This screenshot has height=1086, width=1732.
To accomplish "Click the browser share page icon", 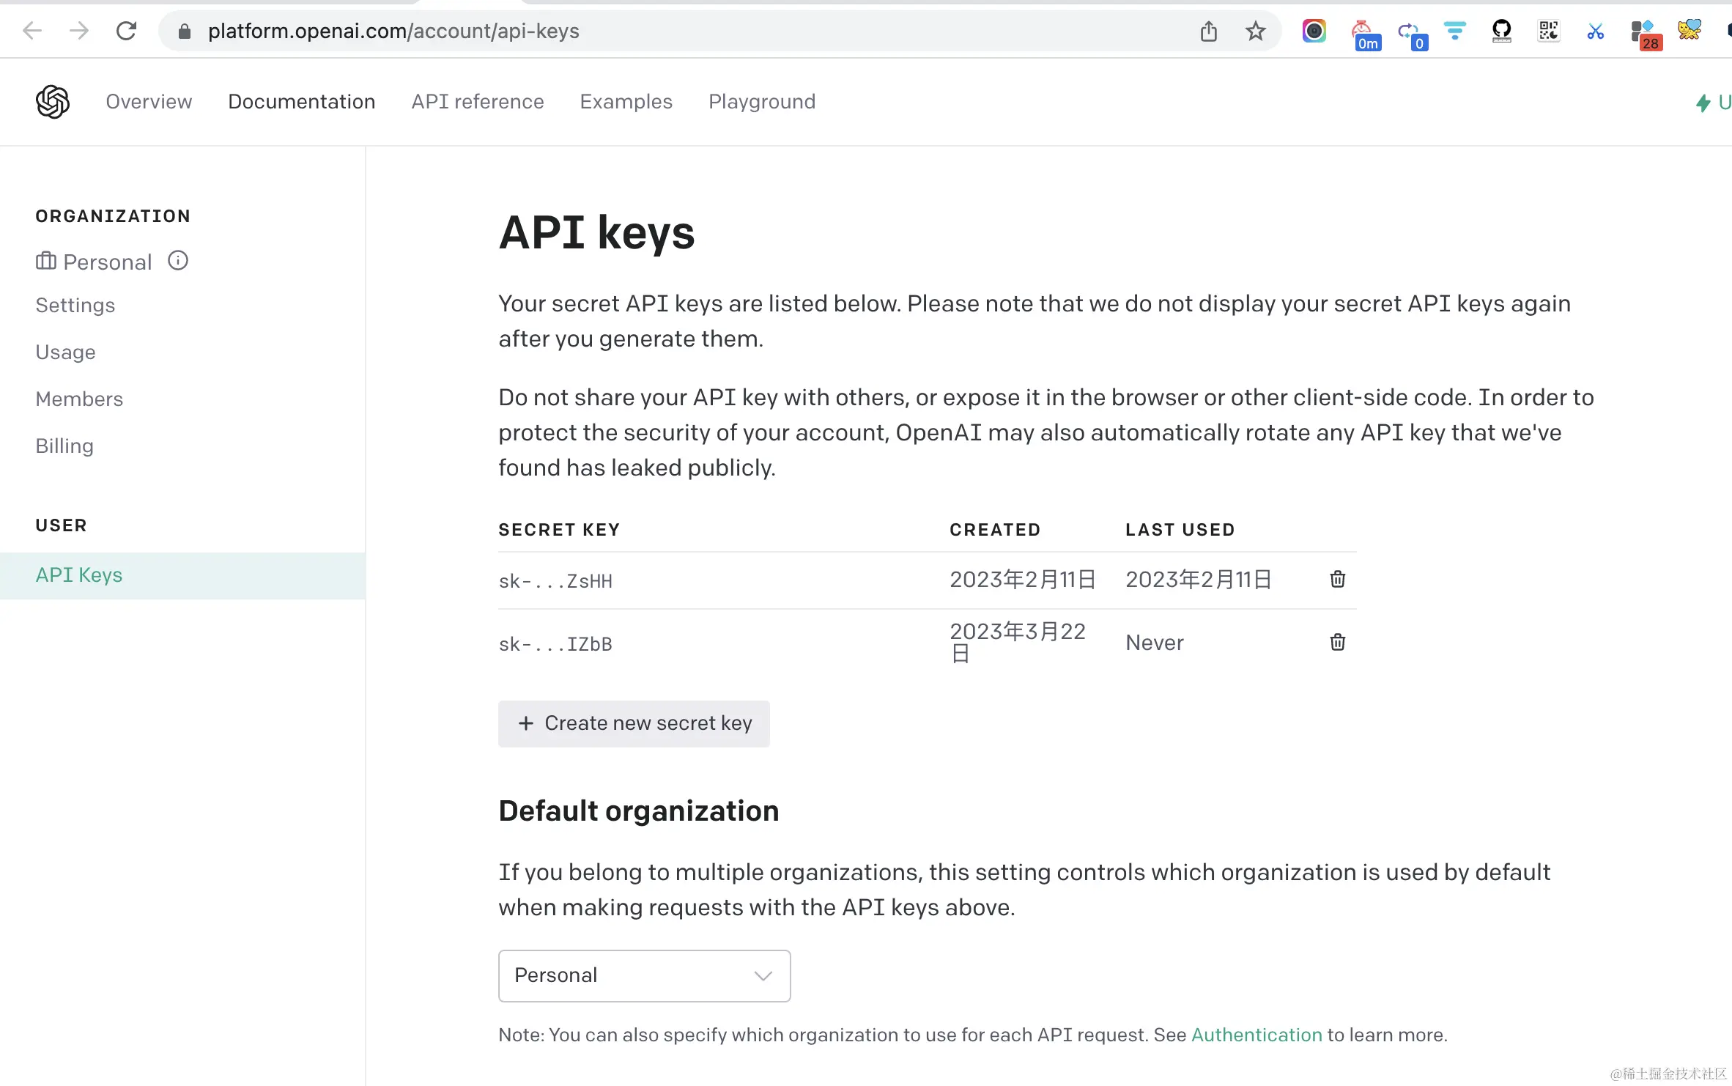I will 1209,31.
